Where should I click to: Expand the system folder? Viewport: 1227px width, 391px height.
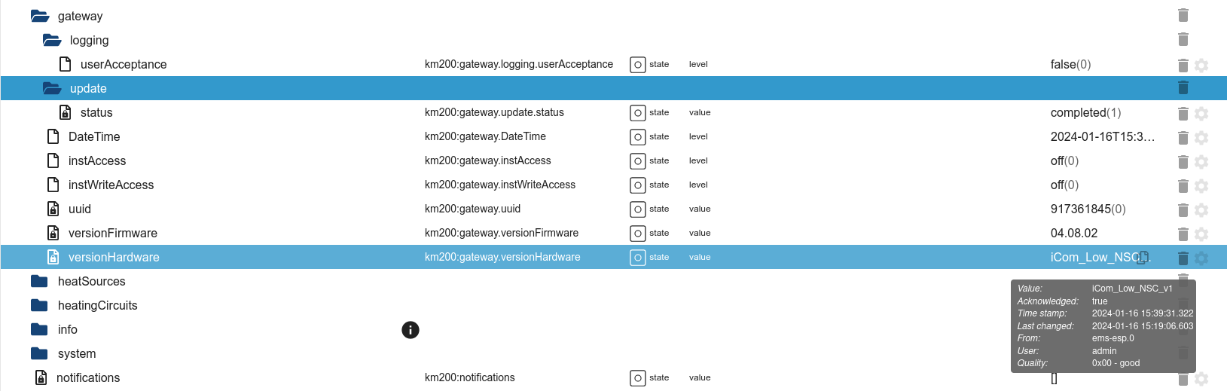tap(39, 353)
